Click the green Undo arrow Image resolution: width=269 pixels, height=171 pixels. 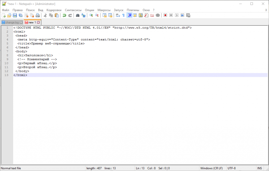point(64,15)
